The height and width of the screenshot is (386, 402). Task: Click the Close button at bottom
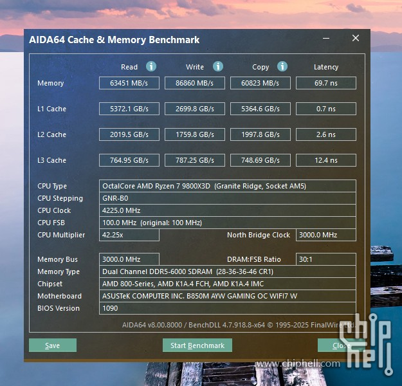(342, 345)
